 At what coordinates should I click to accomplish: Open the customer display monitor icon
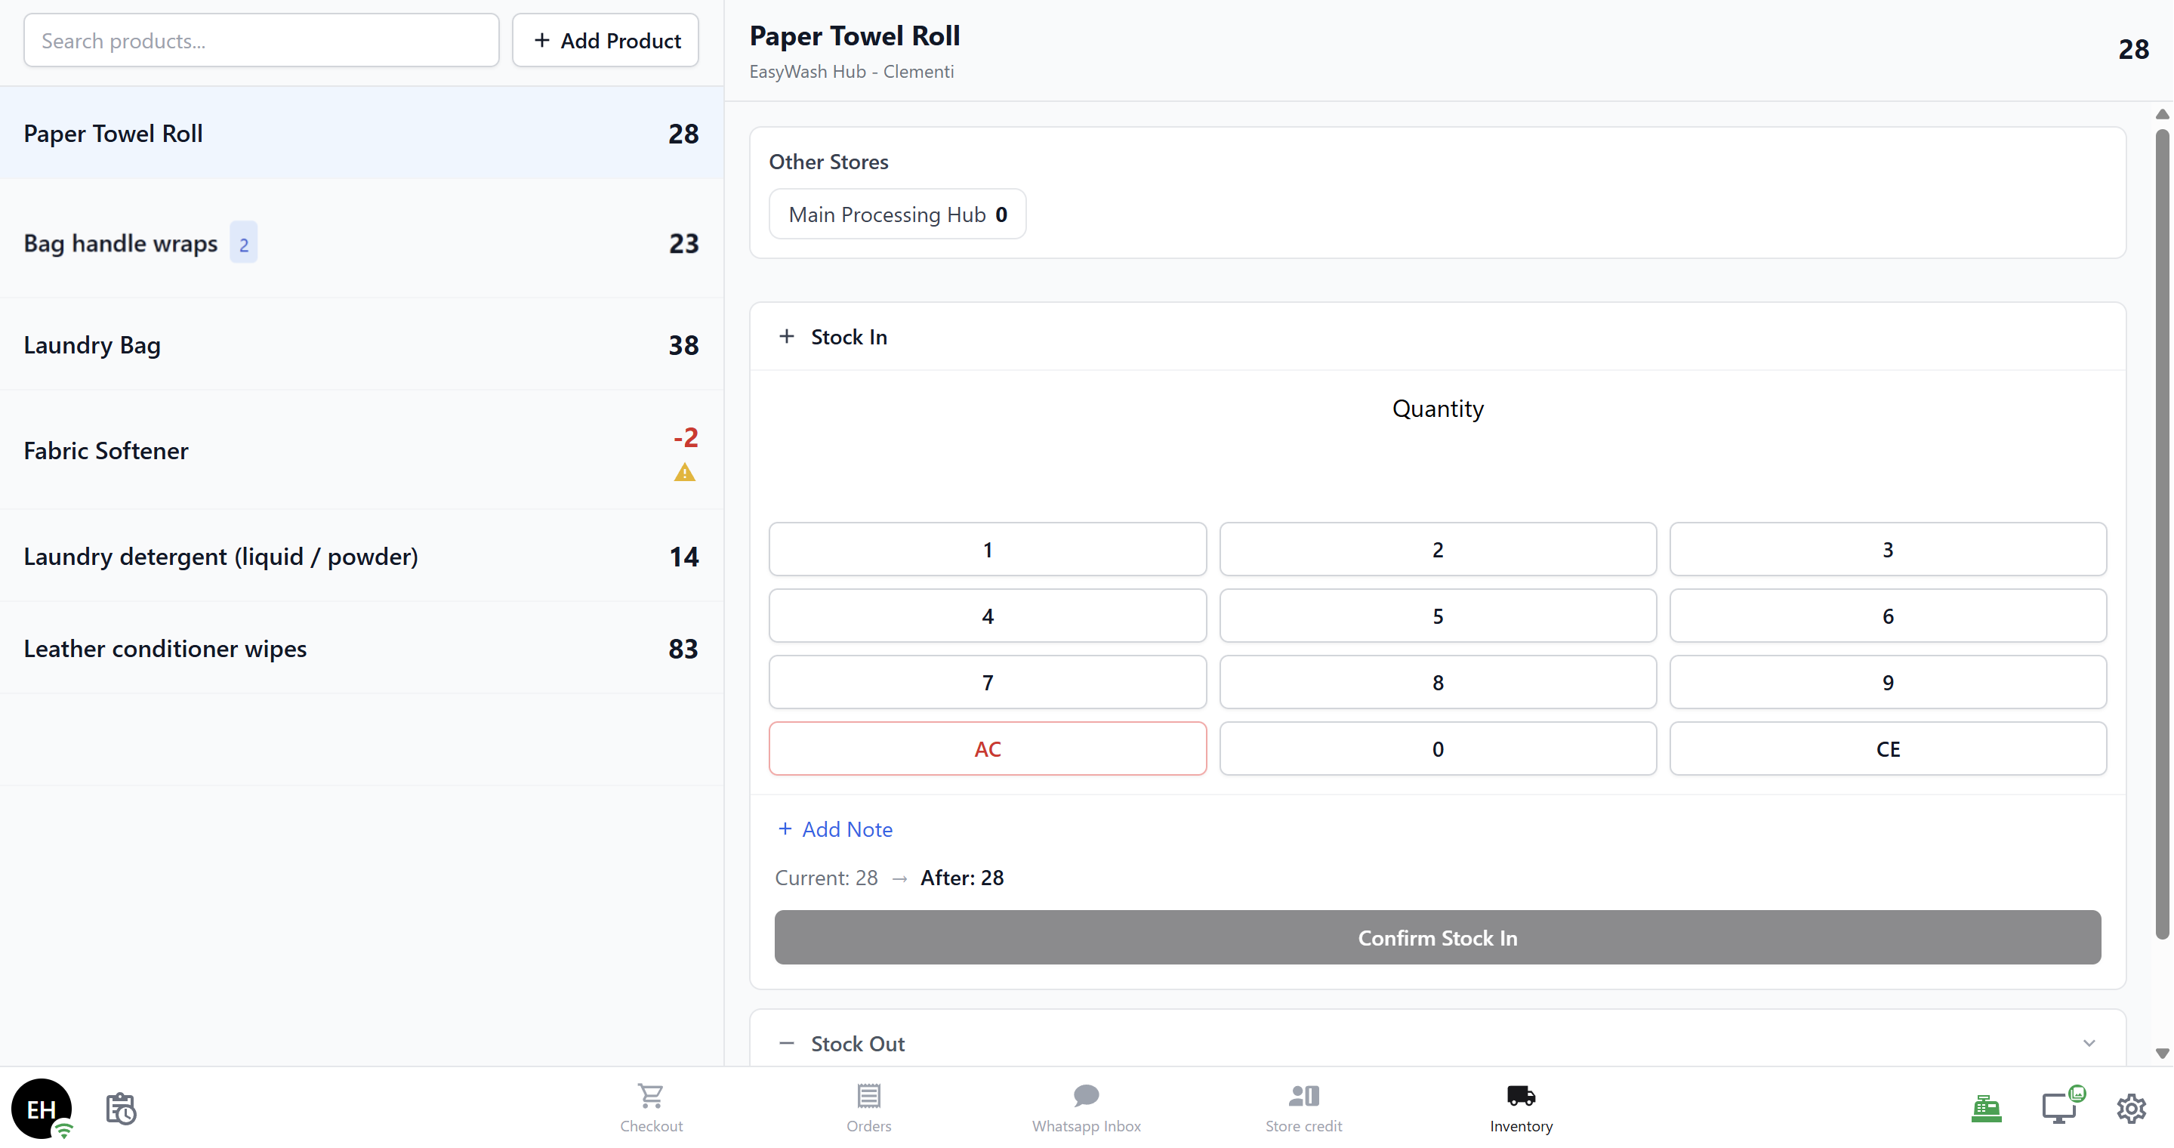click(x=2060, y=1108)
